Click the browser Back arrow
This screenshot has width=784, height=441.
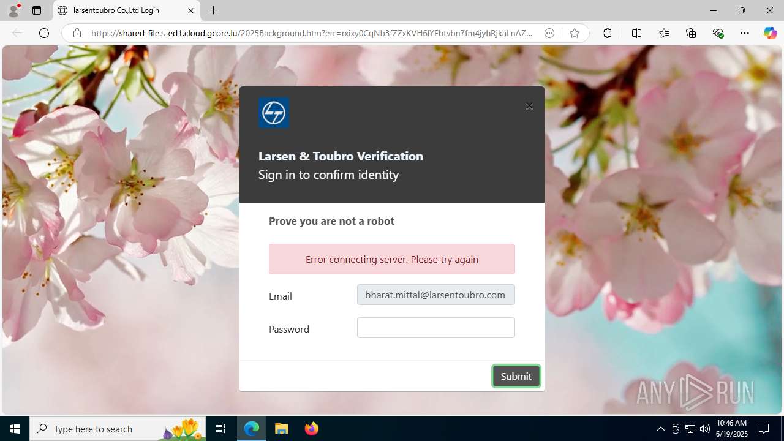pos(17,33)
